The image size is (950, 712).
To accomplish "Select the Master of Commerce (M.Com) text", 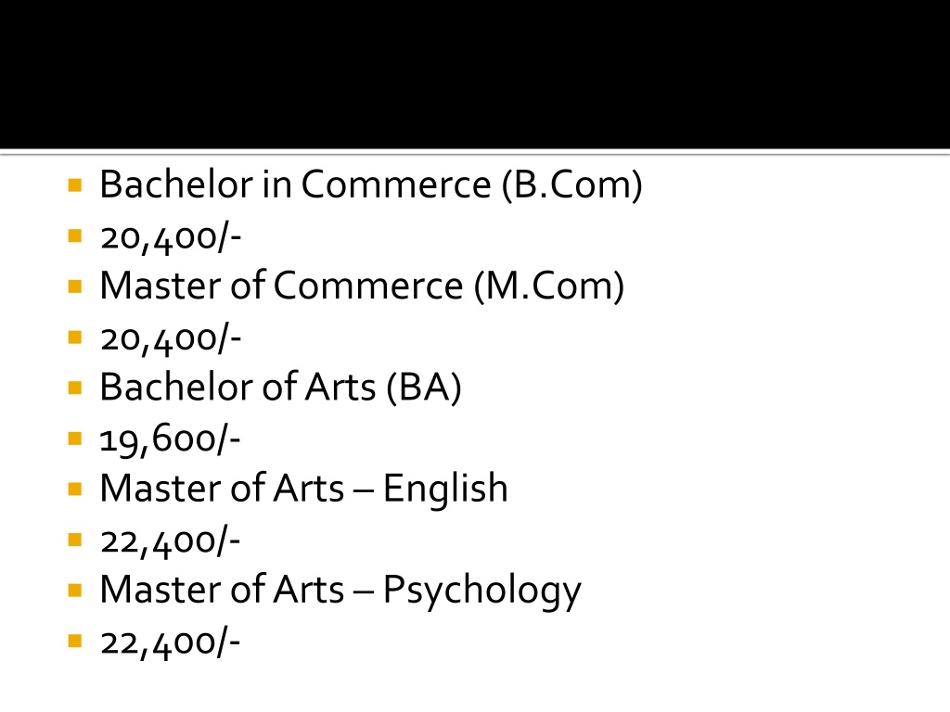I will 362,286.
